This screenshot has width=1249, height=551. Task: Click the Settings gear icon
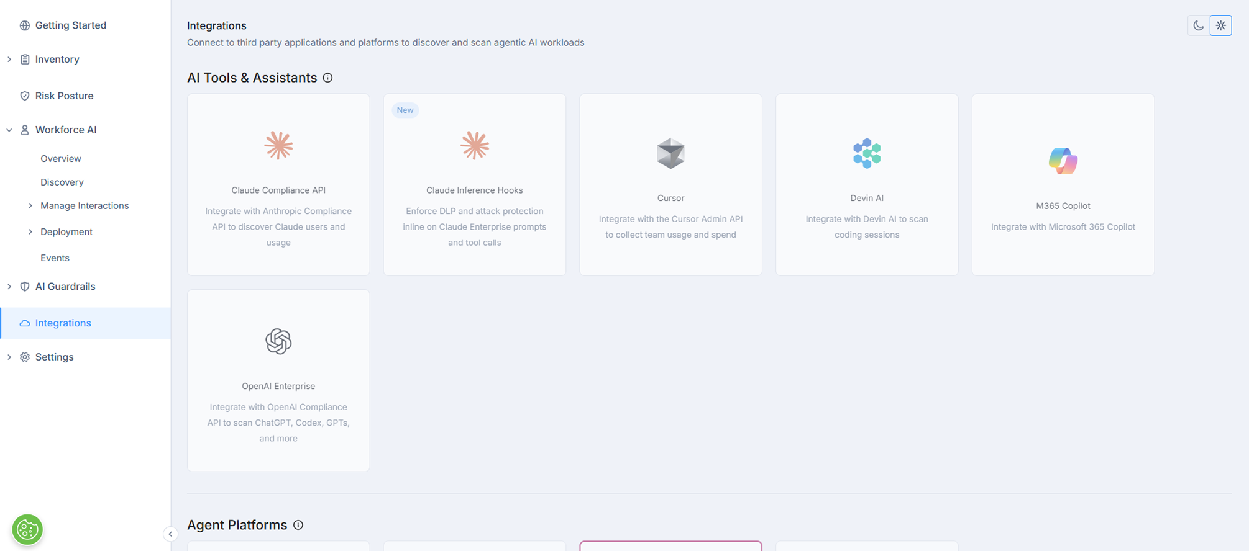point(25,357)
